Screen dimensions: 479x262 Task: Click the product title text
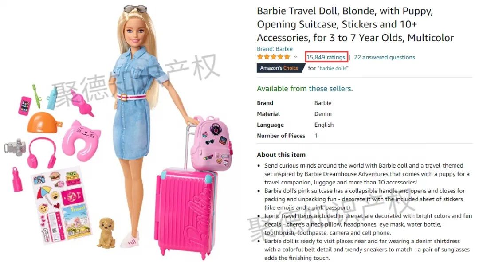355,24
